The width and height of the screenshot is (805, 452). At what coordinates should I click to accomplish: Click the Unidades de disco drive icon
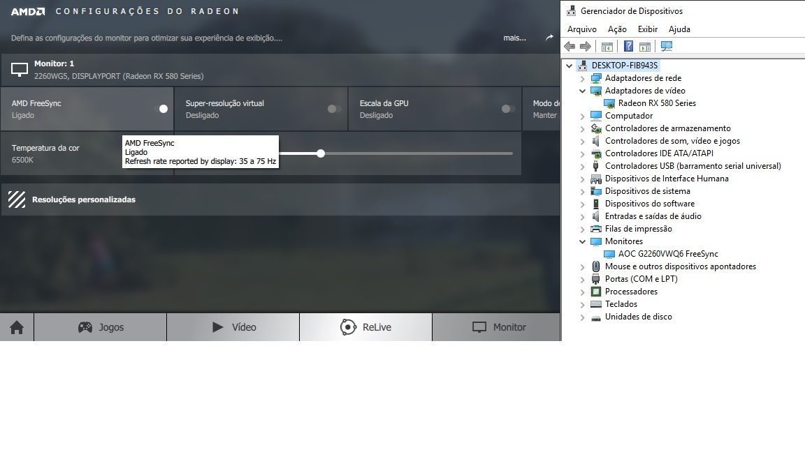(595, 317)
